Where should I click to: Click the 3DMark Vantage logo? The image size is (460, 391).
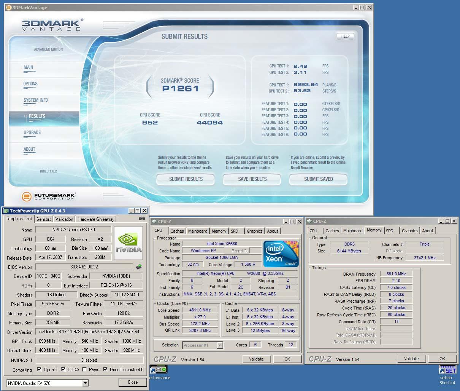pyautogui.click(x=52, y=25)
